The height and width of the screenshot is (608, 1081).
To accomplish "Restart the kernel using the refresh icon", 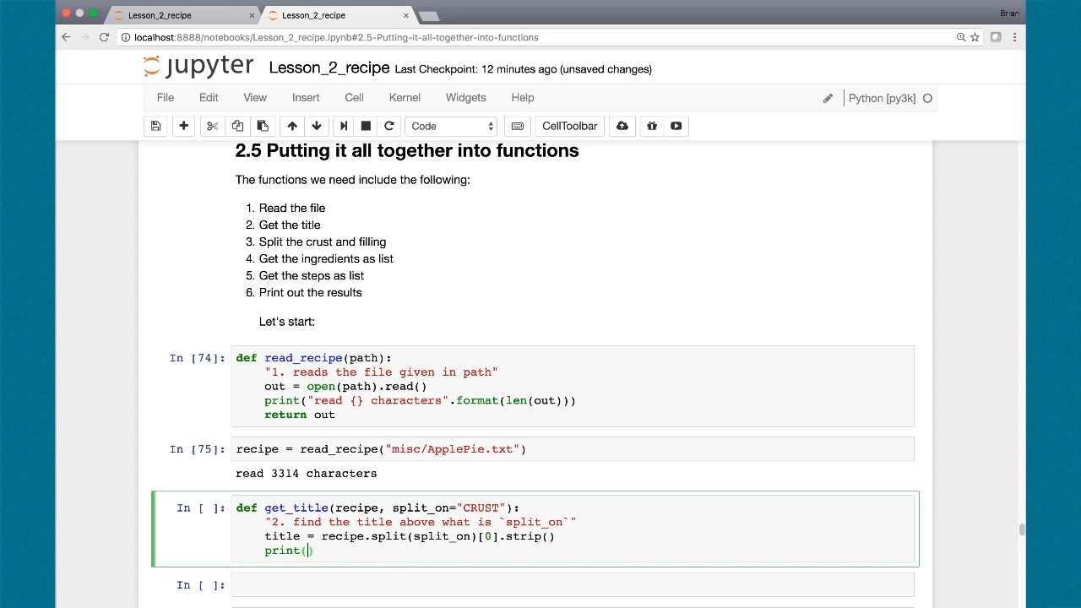I will [x=389, y=126].
